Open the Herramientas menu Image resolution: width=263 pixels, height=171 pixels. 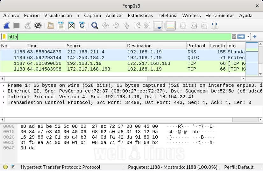click(x=220, y=16)
